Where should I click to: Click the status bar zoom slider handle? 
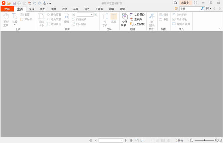[204, 140]
